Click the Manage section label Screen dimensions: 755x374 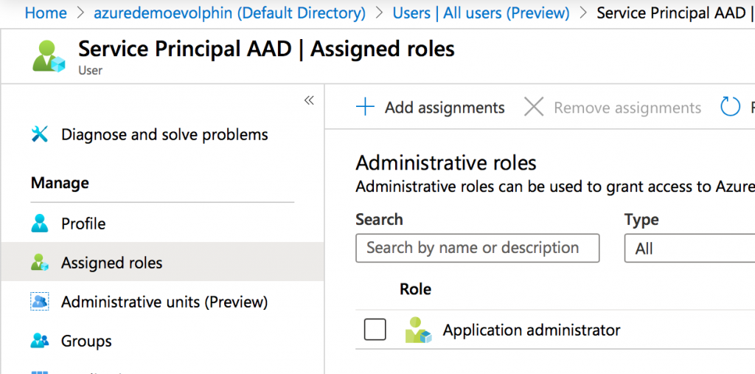pyautogui.click(x=60, y=183)
